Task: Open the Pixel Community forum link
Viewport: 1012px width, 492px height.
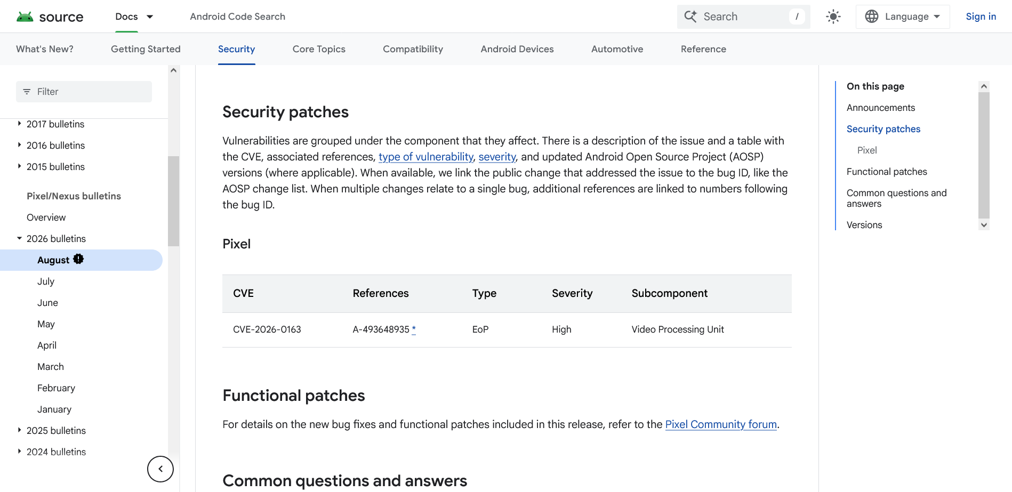Action: click(x=721, y=424)
